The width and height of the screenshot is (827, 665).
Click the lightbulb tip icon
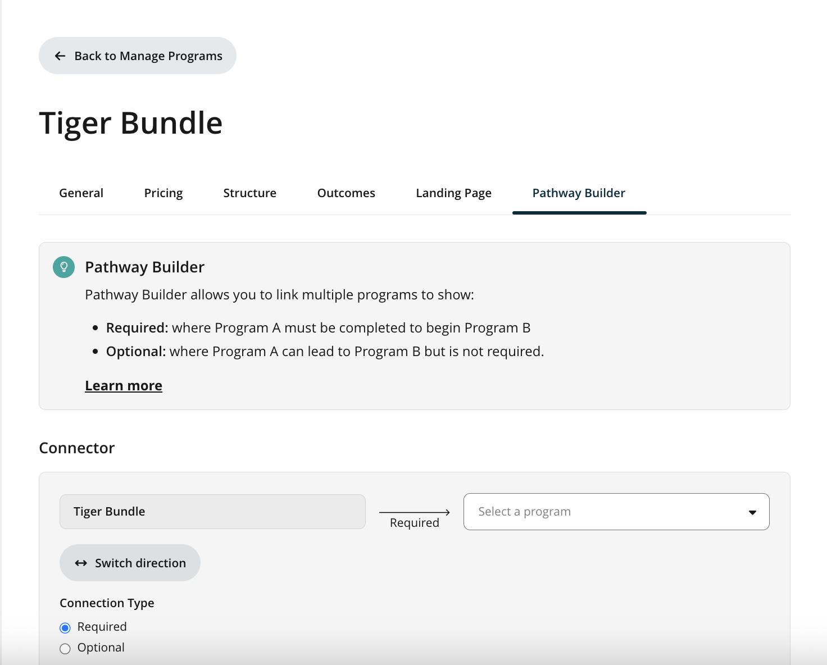click(x=63, y=267)
